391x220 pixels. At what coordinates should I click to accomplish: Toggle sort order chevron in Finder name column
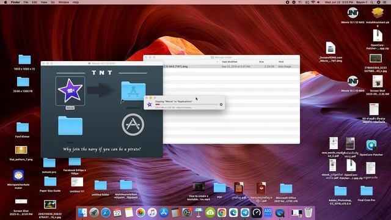(x=217, y=62)
